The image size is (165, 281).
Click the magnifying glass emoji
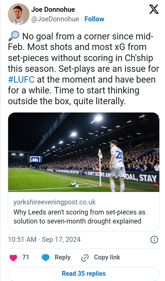pyautogui.click(x=14, y=37)
